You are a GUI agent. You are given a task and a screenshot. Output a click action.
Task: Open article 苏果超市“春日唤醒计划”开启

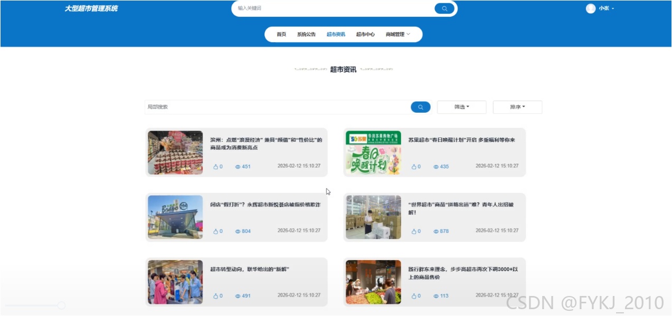tap(462, 140)
